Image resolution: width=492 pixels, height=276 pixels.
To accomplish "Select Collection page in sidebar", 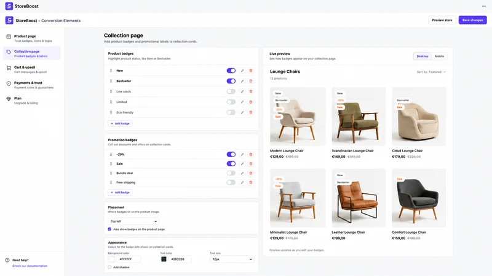I will point(32,53).
